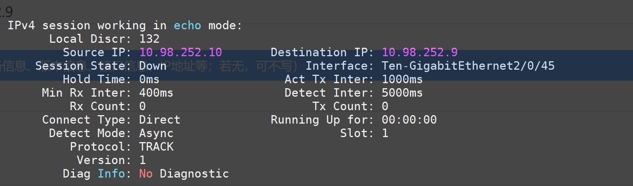Click the Min Rx Inter value 400ms
Image resolution: width=633 pixels, height=186 pixels.
156,93
